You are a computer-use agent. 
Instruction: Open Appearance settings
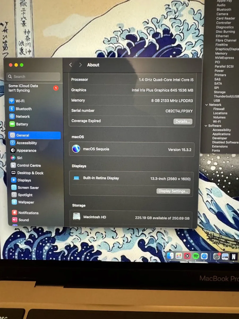pyautogui.click(x=23, y=150)
